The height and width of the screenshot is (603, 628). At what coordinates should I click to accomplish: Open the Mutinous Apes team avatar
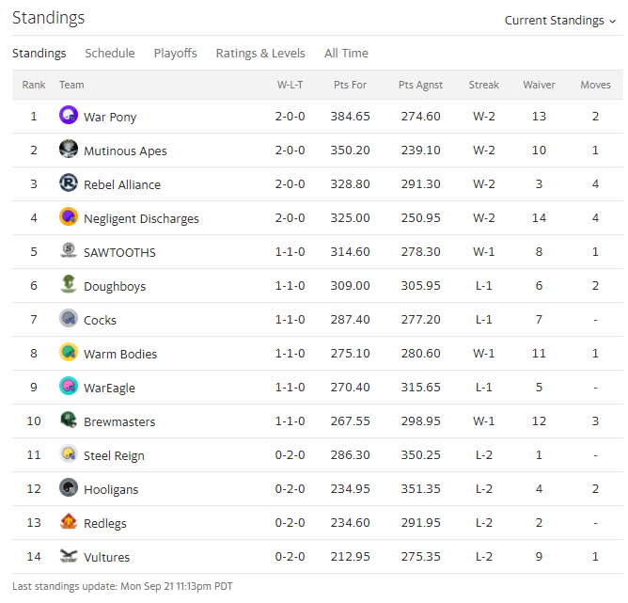tap(69, 149)
